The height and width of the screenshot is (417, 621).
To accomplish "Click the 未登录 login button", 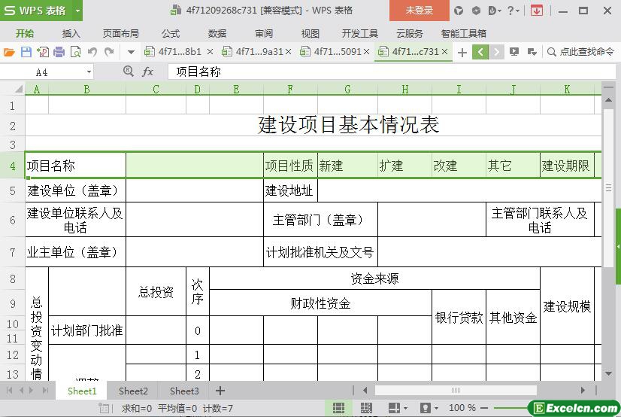I will 419,11.
